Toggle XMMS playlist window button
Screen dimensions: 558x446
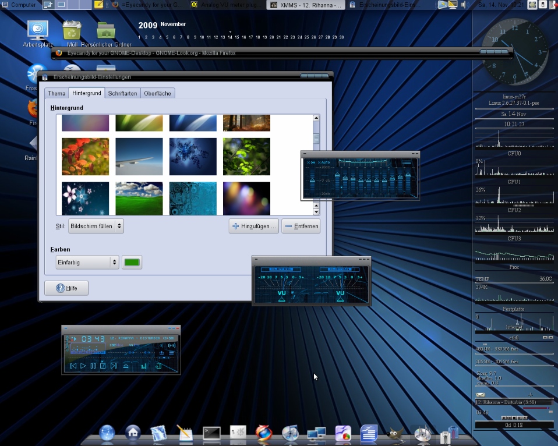(171, 353)
